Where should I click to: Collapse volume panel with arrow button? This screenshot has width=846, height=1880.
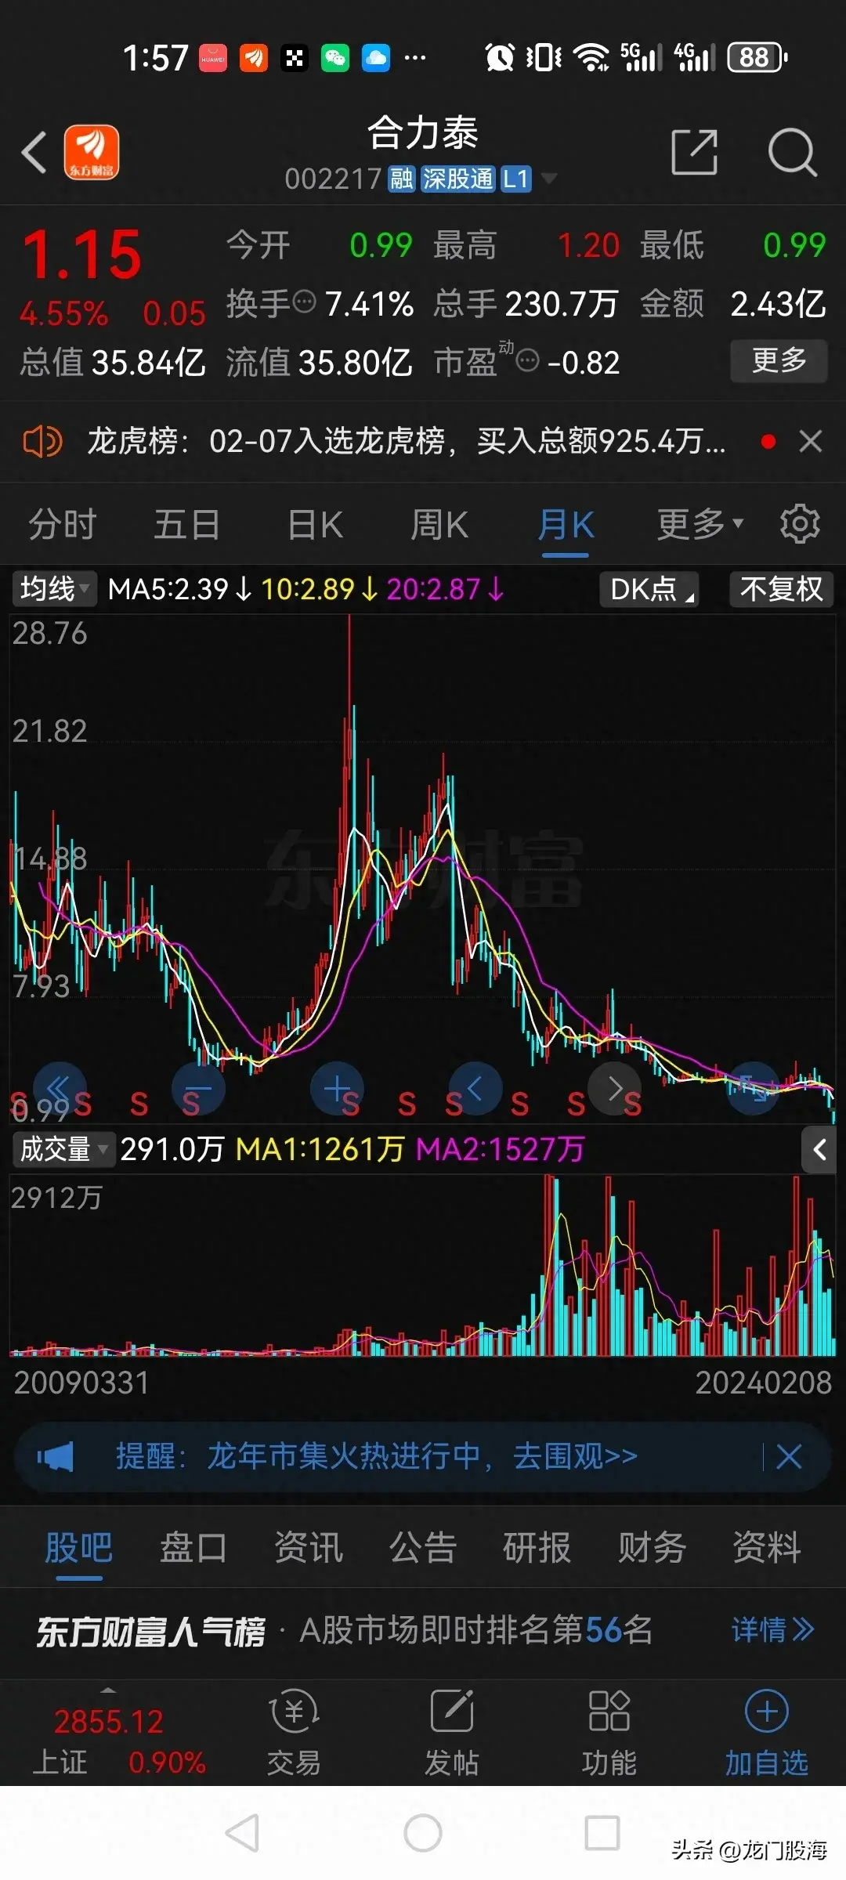[819, 1150]
